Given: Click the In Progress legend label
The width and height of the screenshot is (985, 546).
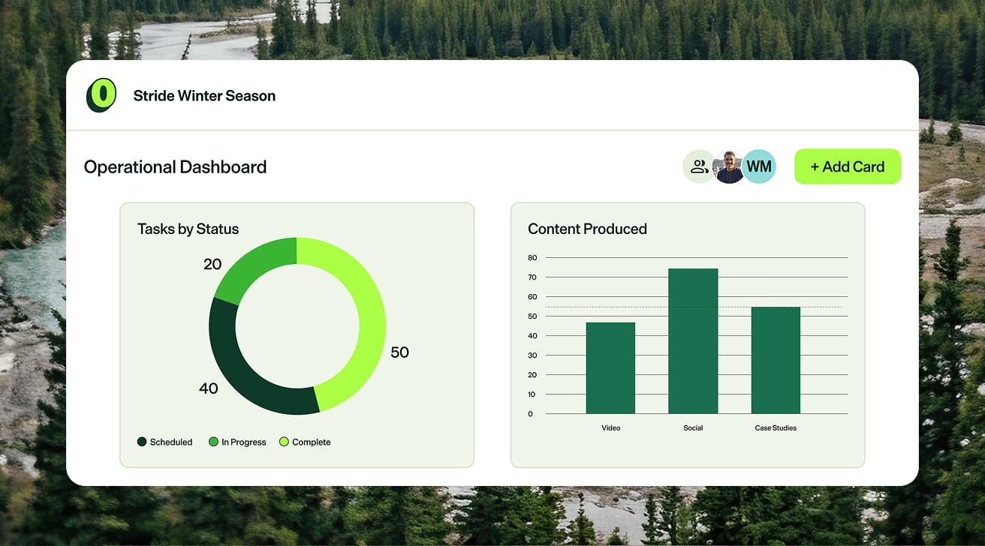Looking at the screenshot, I should click(244, 442).
